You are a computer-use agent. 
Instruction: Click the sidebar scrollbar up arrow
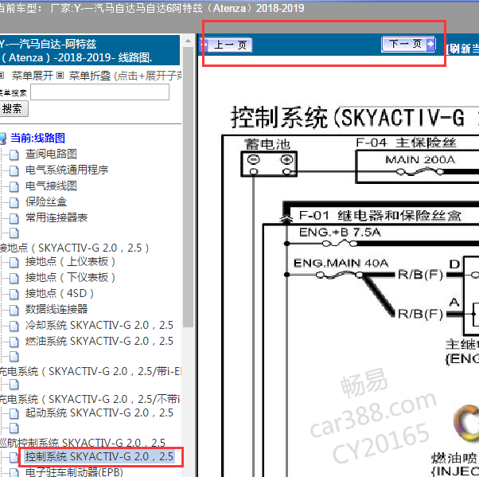point(188,41)
